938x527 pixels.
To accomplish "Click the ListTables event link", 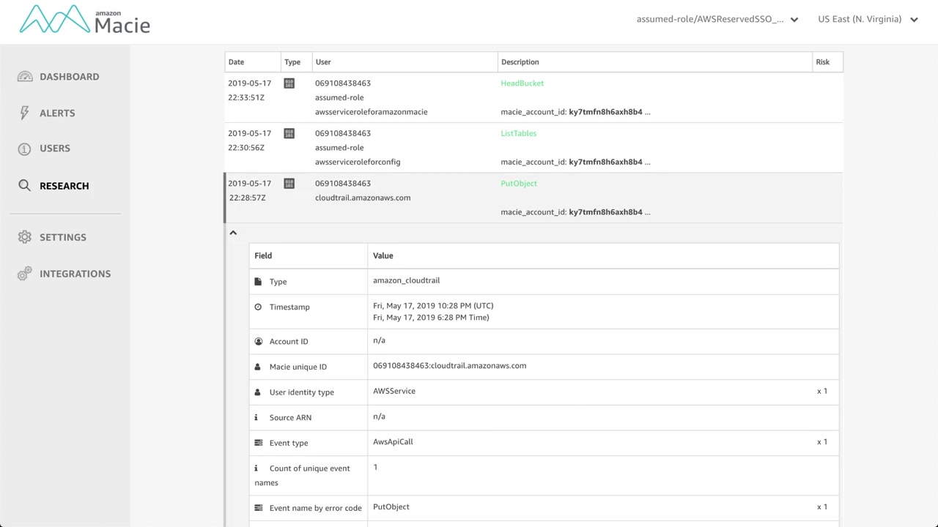I will click(x=518, y=133).
